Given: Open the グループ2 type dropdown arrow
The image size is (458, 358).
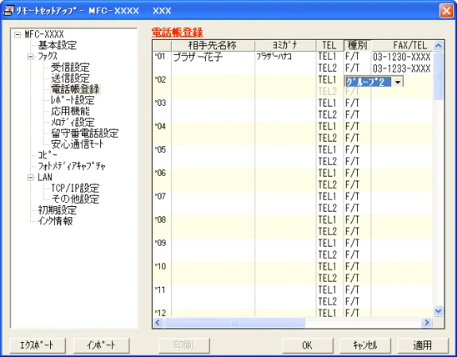Looking at the screenshot, I should tap(398, 82).
